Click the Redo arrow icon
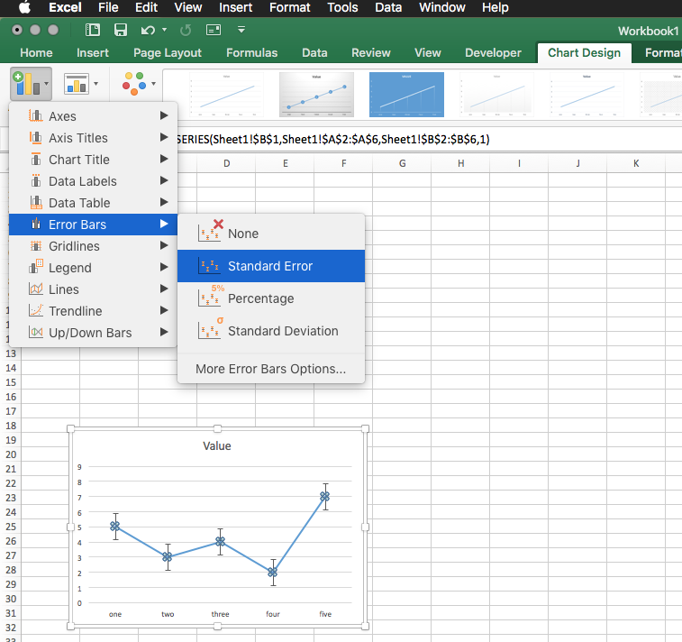Screen dimensions: 682x642 tap(186, 30)
